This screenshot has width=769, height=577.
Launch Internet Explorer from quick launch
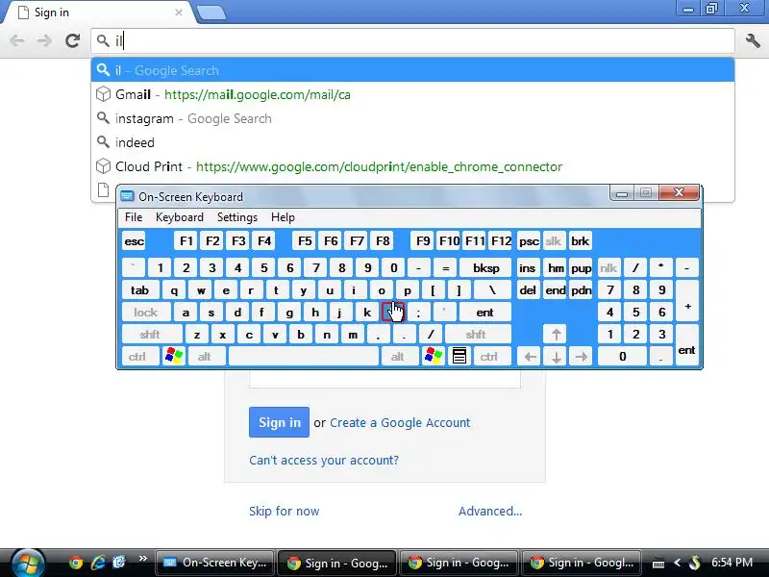point(98,563)
